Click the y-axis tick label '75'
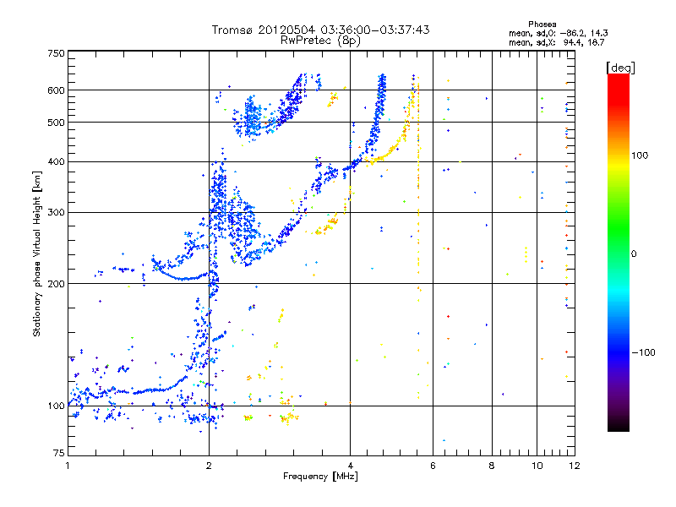Viewport: 676px width, 507px height. point(59,453)
